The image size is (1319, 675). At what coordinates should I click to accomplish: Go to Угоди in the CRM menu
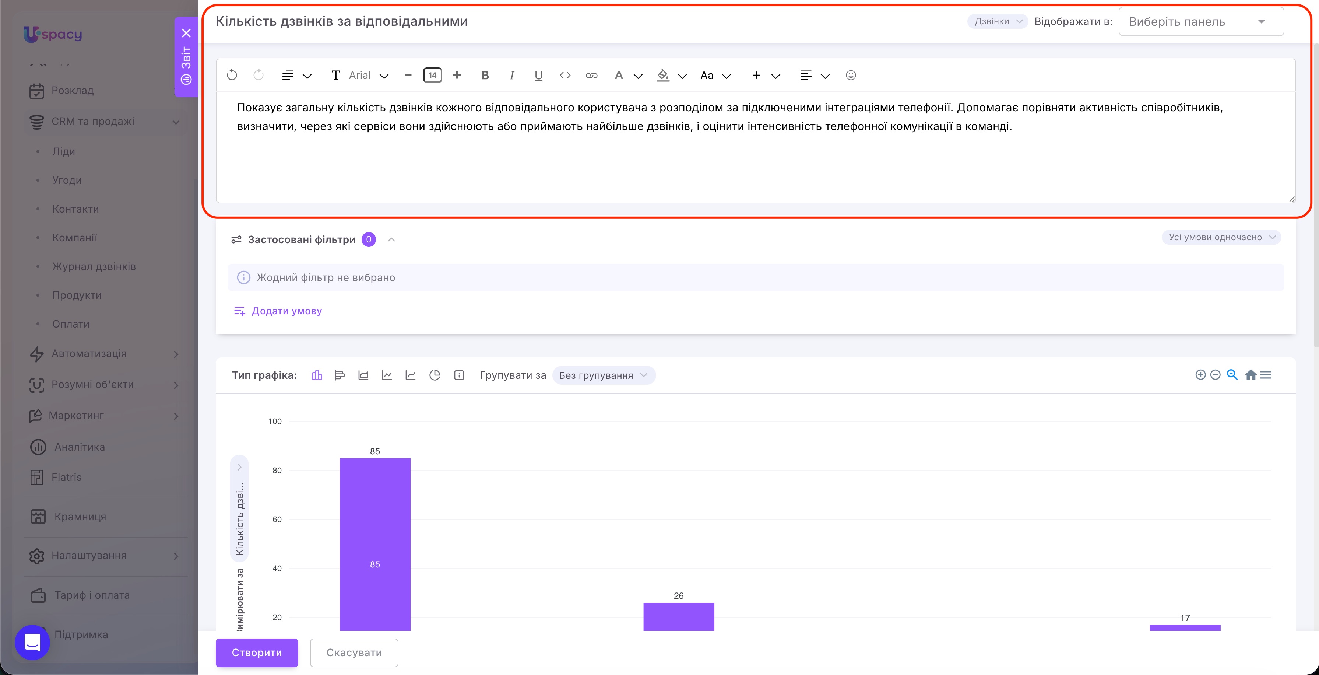click(67, 181)
